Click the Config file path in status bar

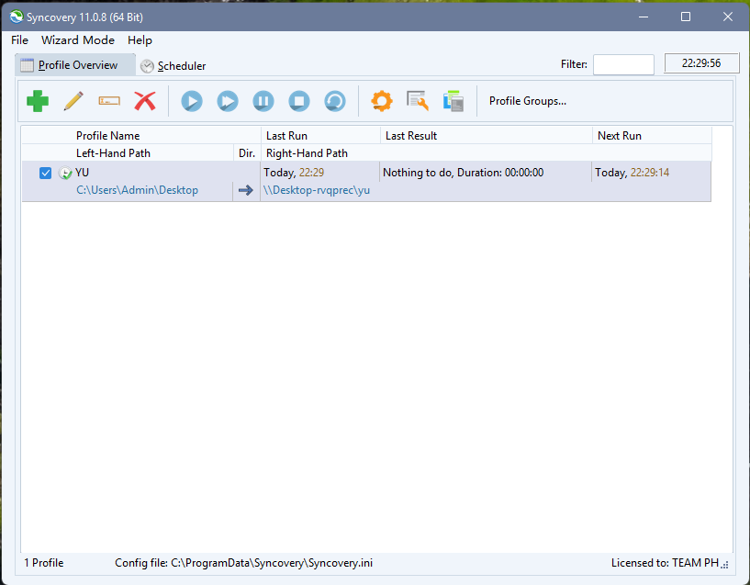244,563
